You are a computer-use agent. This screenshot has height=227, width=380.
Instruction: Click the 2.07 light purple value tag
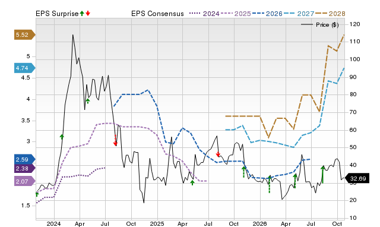25,181
